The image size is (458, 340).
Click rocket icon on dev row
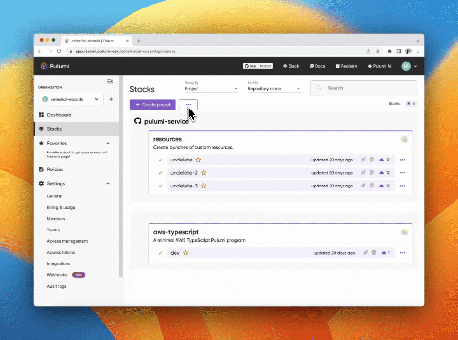365,253
